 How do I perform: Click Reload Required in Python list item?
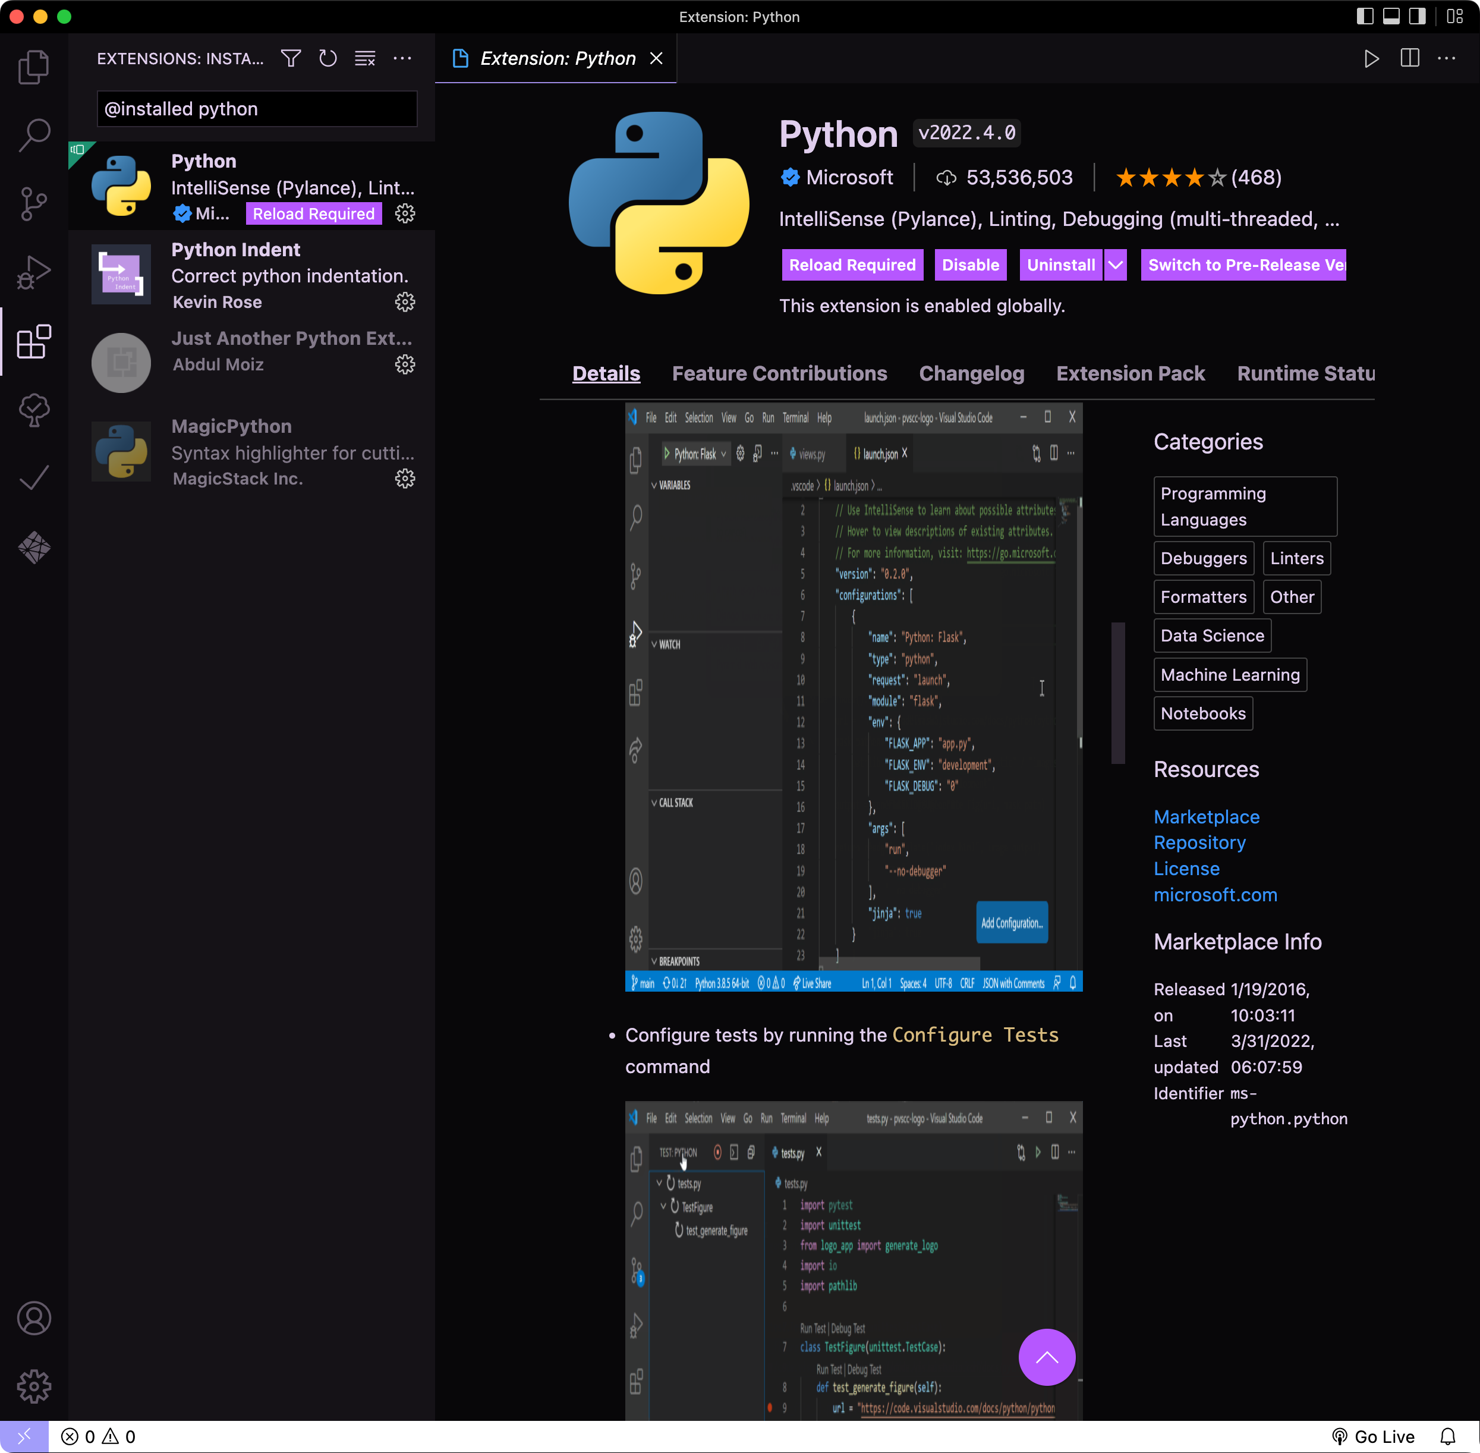(x=314, y=213)
